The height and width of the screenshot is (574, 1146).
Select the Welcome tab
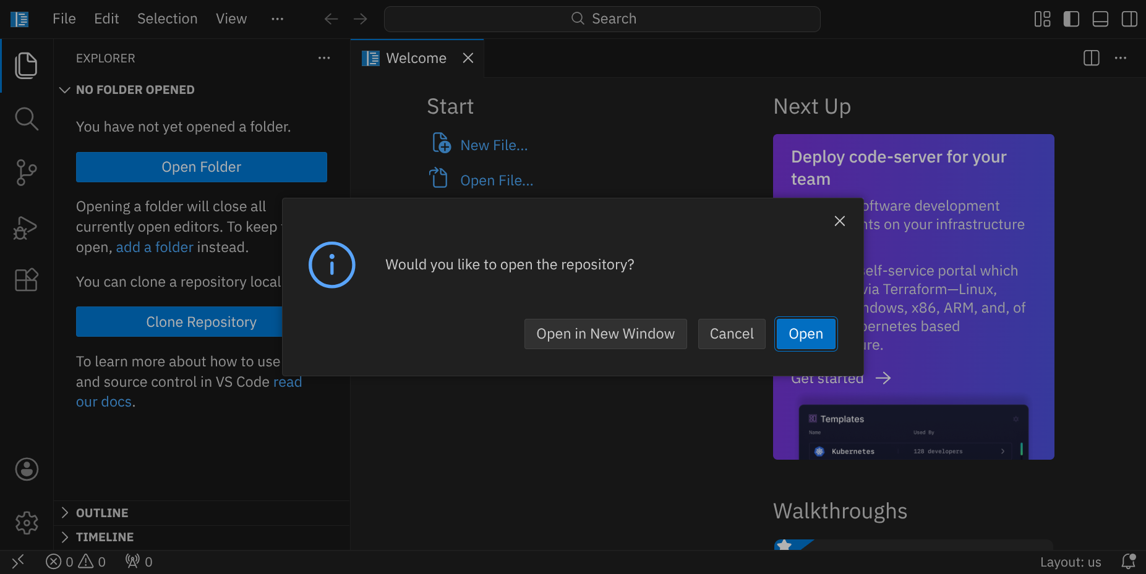(416, 58)
